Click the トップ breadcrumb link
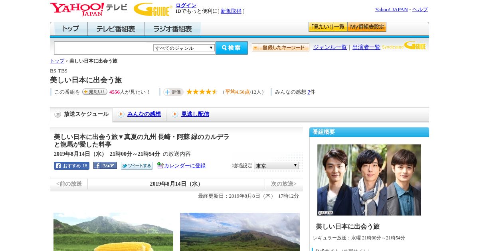 (x=57, y=61)
